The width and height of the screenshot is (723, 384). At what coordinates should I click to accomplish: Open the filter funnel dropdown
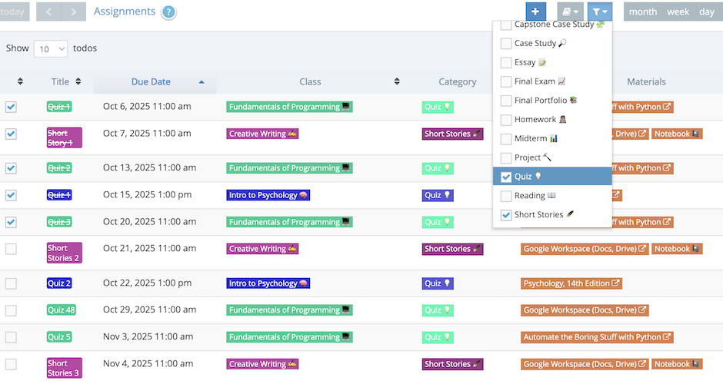pyautogui.click(x=598, y=12)
